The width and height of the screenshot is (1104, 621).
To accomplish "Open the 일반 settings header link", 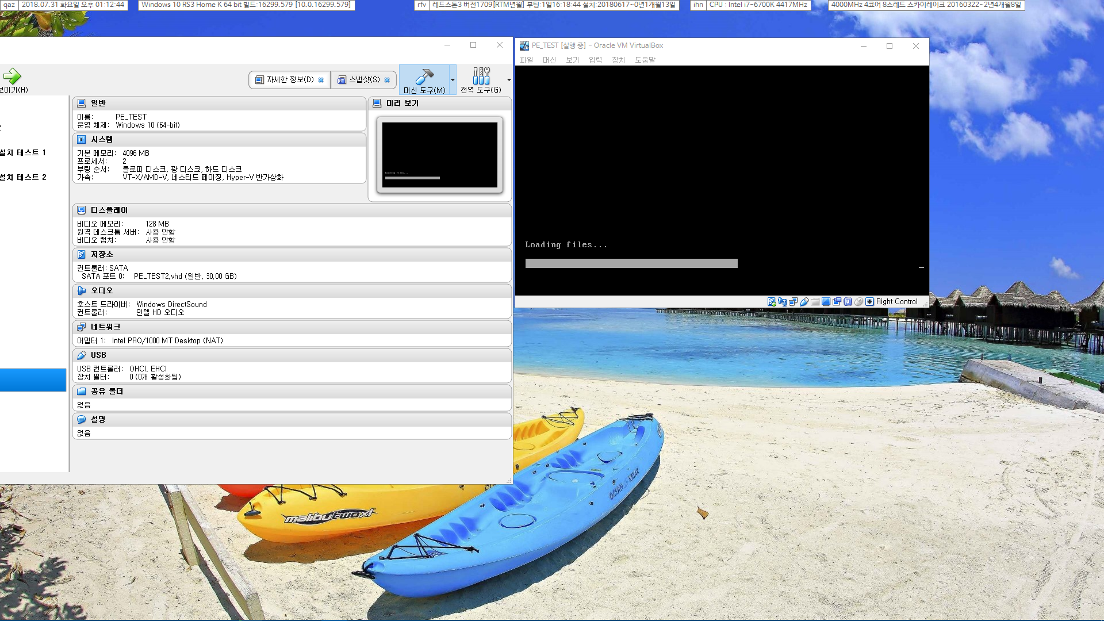I will tap(98, 103).
